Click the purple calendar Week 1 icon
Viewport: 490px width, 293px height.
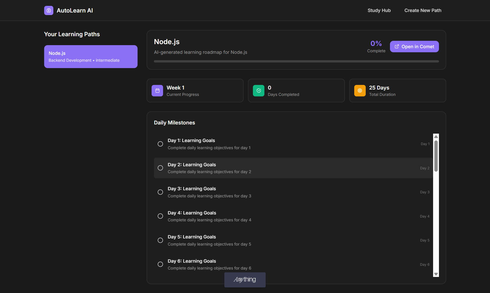point(157,91)
